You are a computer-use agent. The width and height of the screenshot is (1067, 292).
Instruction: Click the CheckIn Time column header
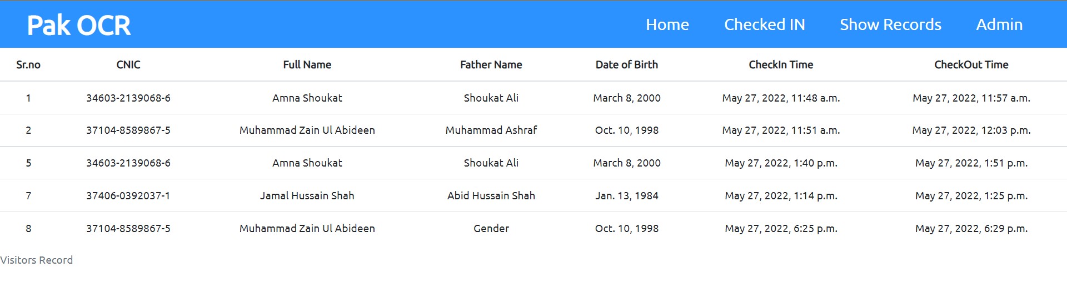click(781, 64)
